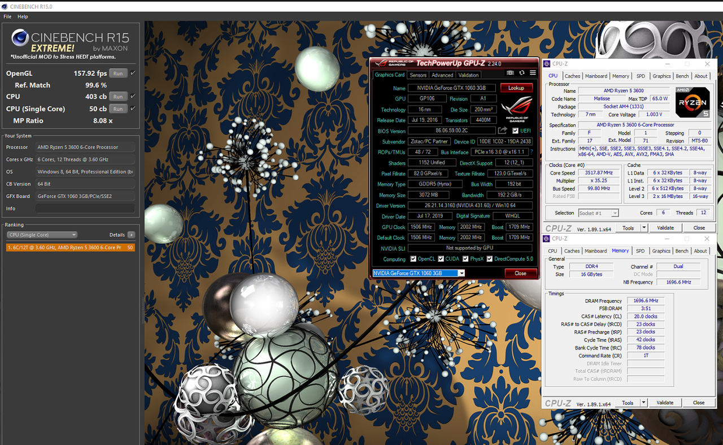Open the File menu in Cinebench

pos(7,16)
